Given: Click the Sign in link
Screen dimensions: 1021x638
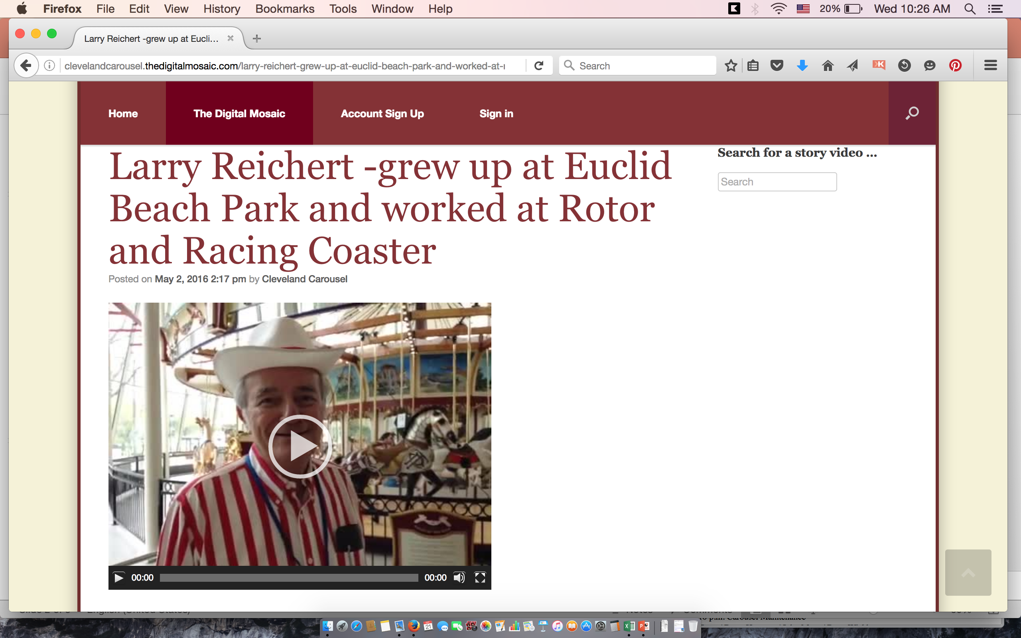Looking at the screenshot, I should tap(496, 113).
